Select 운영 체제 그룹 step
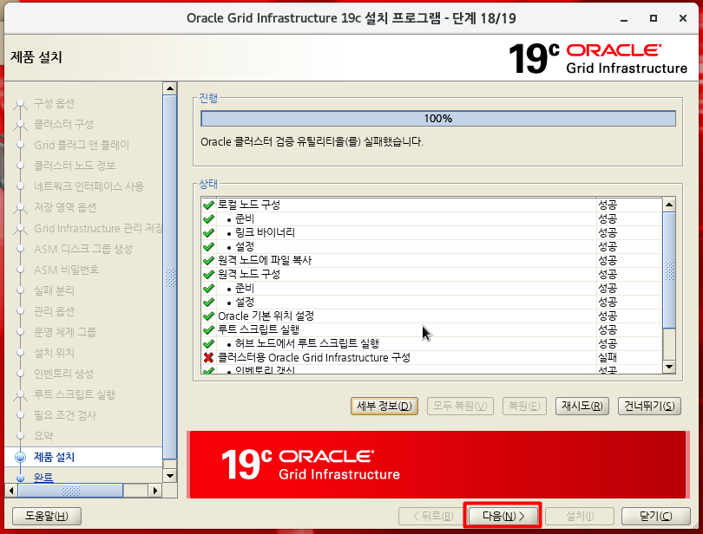This screenshot has height=534, width=703. 65,332
